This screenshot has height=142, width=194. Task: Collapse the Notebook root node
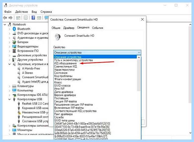pos(5,24)
